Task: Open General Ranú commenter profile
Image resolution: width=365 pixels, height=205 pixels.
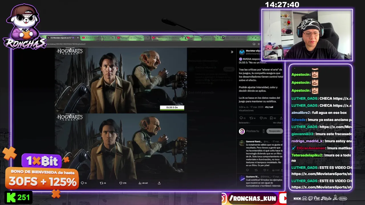Action: click(254, 142)
